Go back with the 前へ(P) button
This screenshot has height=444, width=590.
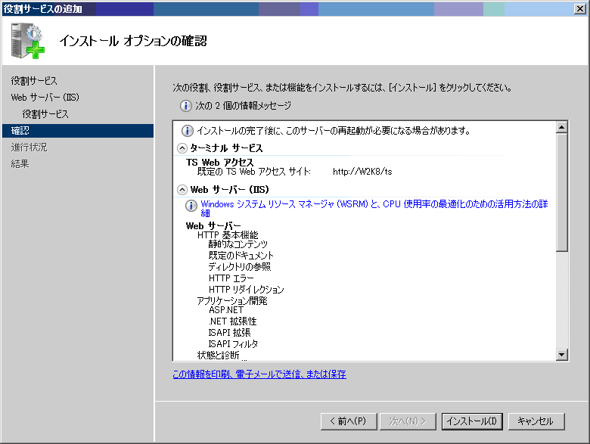(x=349, y=421)
